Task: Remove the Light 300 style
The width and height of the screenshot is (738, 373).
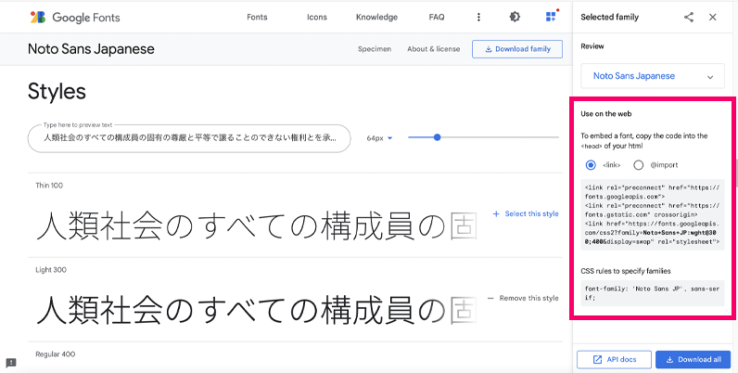Action: tap(525, 298)
